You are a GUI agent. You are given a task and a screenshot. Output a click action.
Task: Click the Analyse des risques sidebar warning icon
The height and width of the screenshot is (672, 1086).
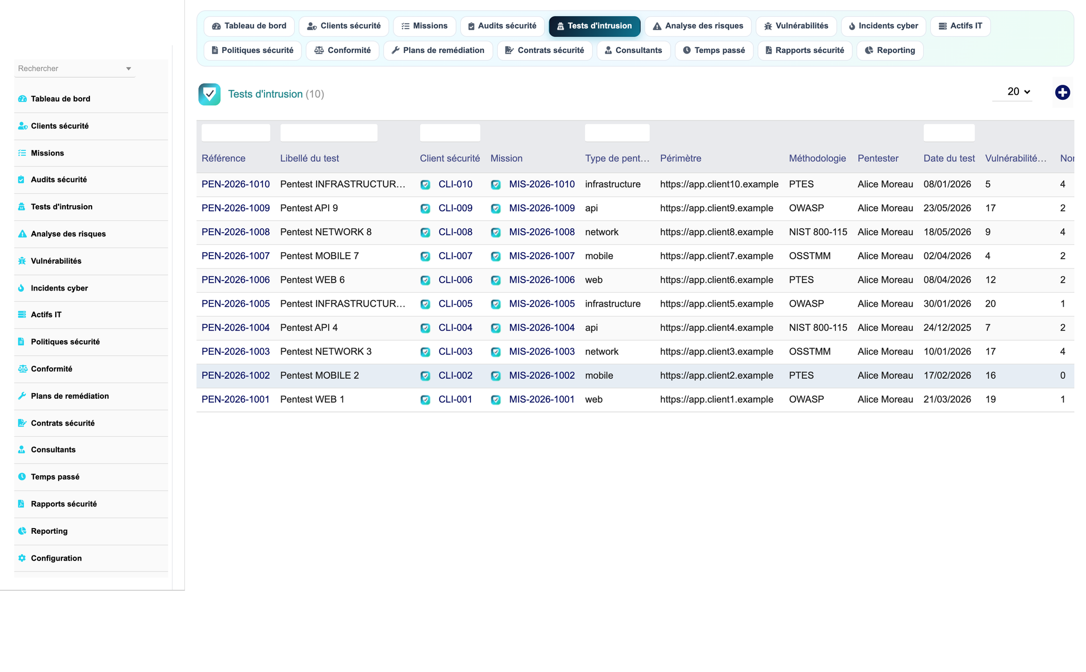pyautogui.click(x=22, y=234)
